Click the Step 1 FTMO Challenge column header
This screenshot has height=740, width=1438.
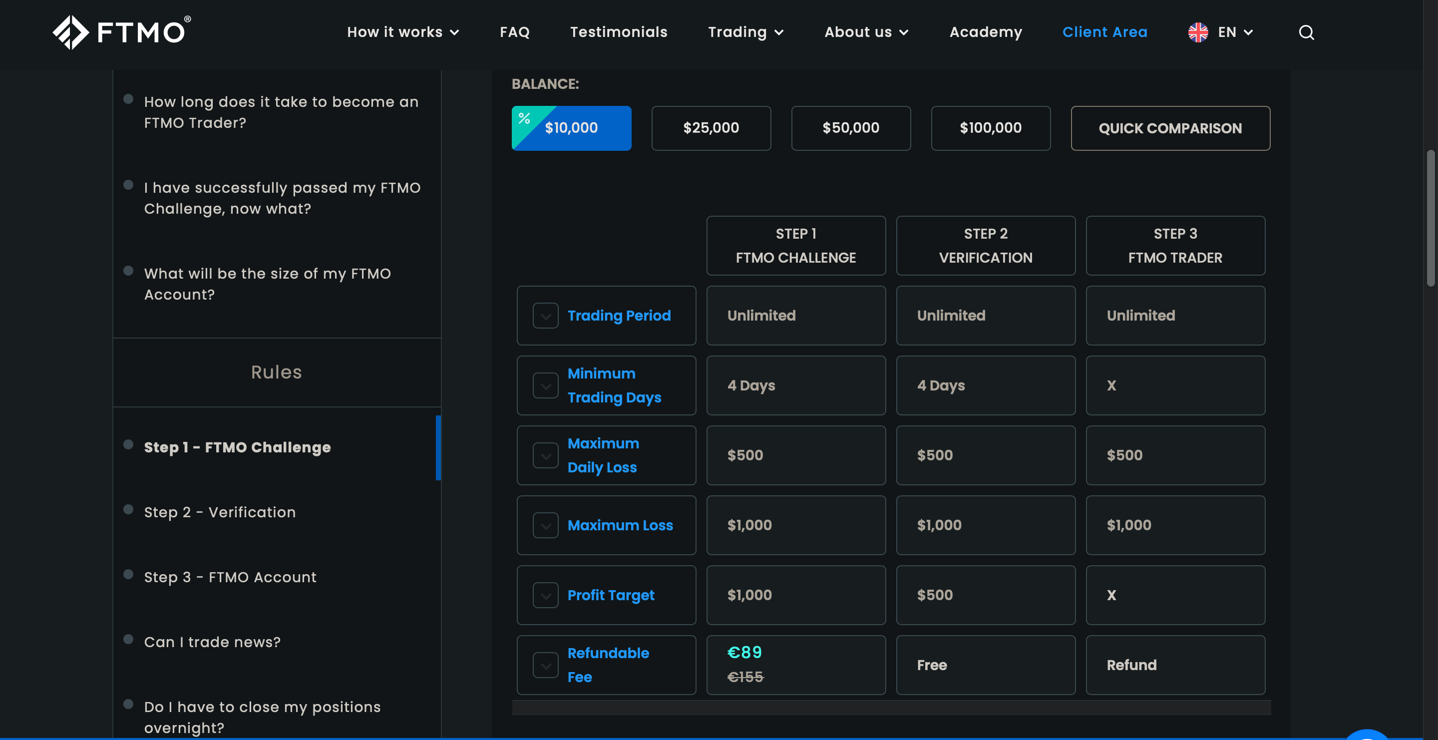point(795,246)
